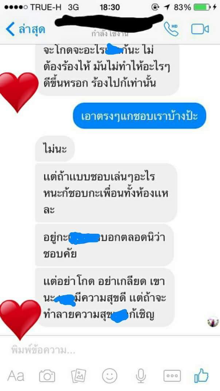The height and width of the screenshot is (391, 220).
Task: Tap the upper red heart sticker
Action: [18, 92]
